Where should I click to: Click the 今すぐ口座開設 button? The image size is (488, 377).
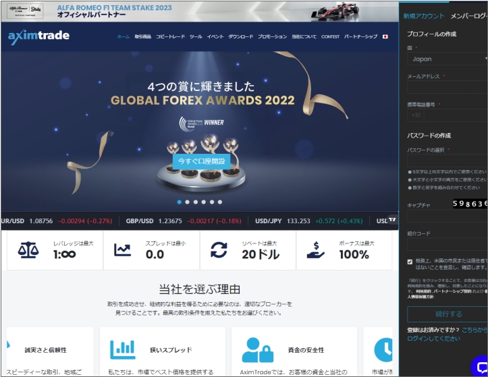(x=201, y=161)
